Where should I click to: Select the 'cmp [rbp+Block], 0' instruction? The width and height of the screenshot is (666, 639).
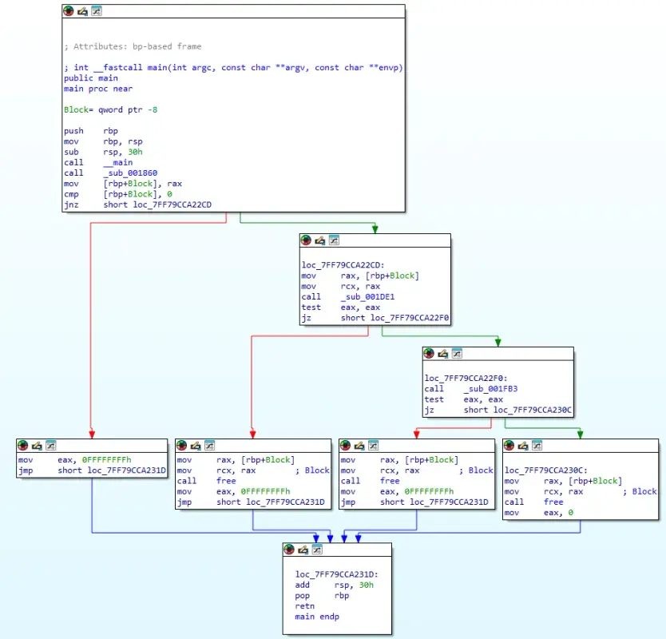[118, 194]
